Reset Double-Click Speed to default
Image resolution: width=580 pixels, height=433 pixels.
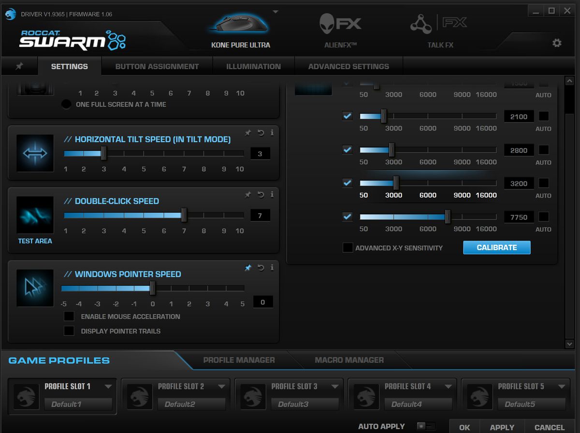[261, 194]
